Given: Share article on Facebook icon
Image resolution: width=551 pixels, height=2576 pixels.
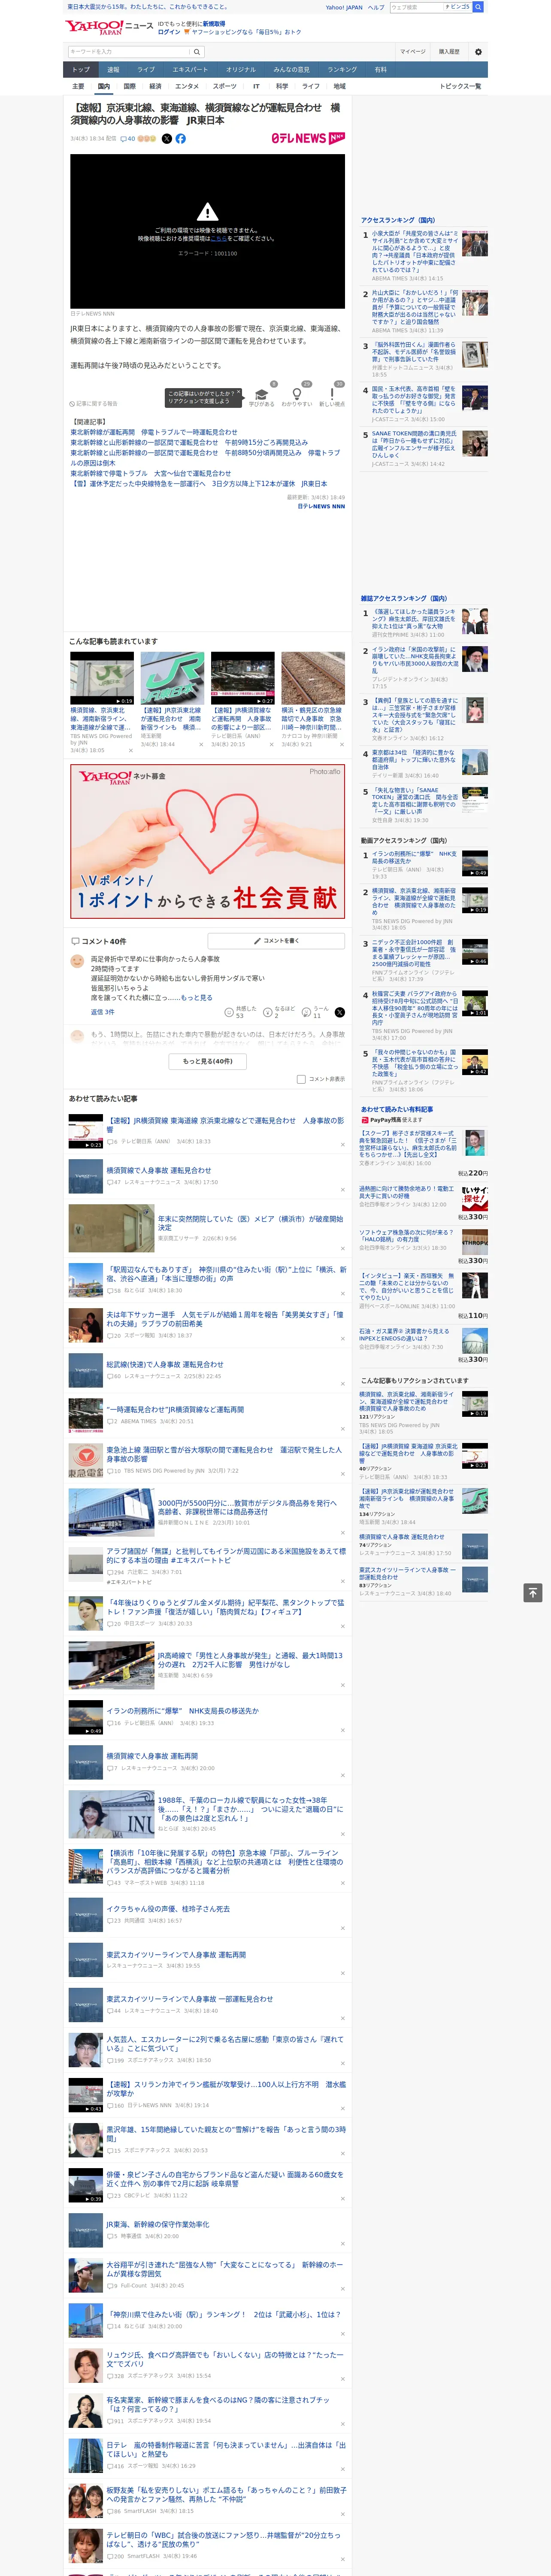Looking at the screenshot, I should 181,139.
